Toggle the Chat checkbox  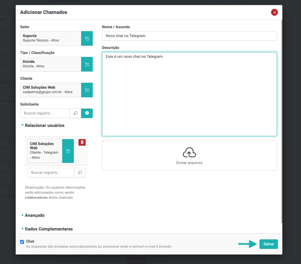point(22,242)
